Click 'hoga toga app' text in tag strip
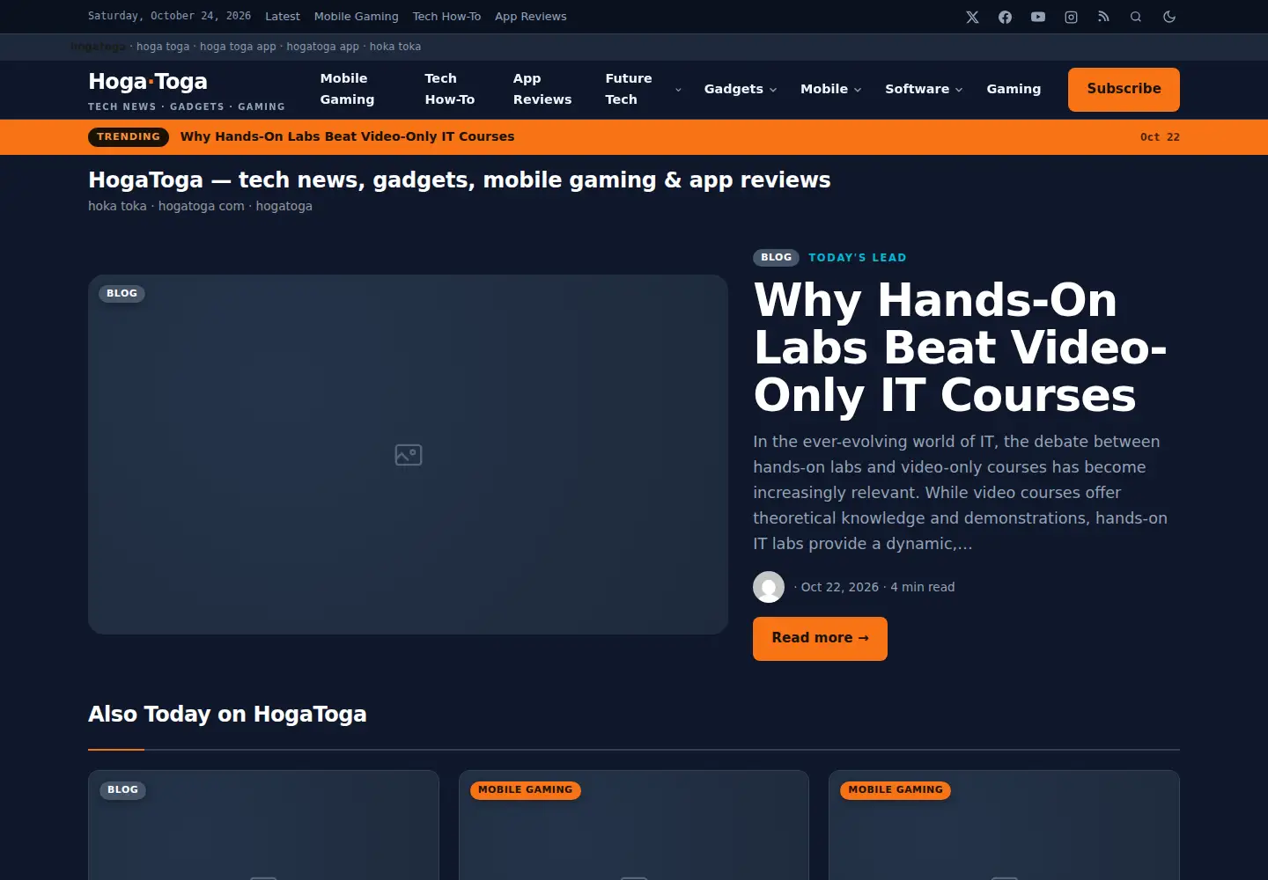This screenshot has height=880, width=1268. pyautogui.click(x=238, y=47)
